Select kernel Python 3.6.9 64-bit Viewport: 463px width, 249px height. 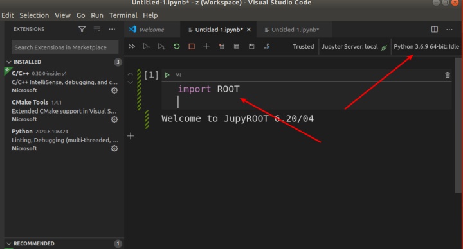pyautogui.click(x=426, y=47)
